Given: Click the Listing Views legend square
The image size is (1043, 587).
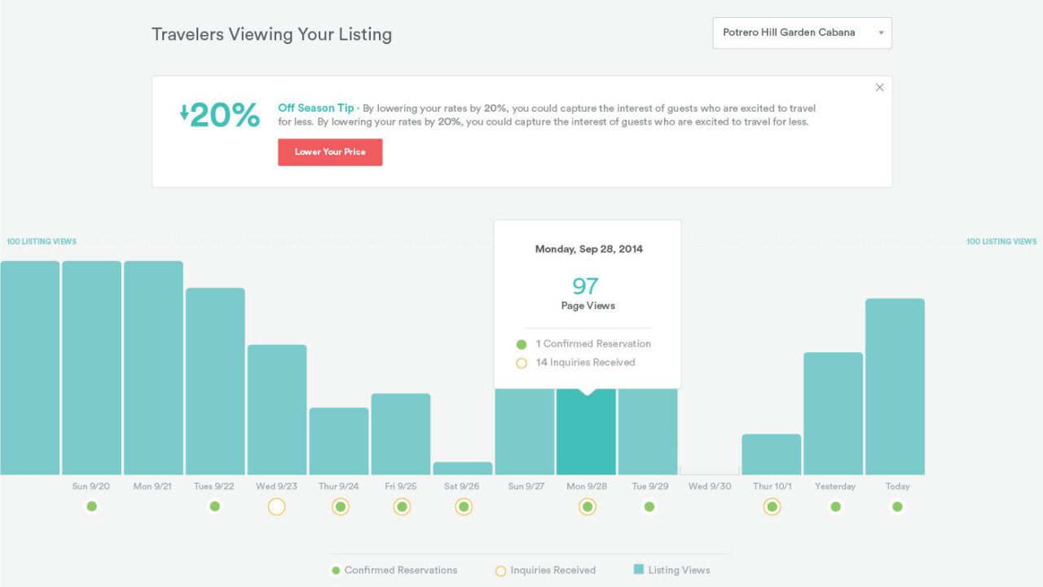Looking at the screenshot, I should click(x=637, y=569).
